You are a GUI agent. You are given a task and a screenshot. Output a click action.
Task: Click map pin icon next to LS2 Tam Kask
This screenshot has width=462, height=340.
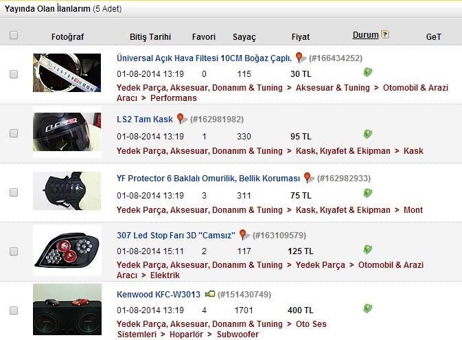click(182, 119)
